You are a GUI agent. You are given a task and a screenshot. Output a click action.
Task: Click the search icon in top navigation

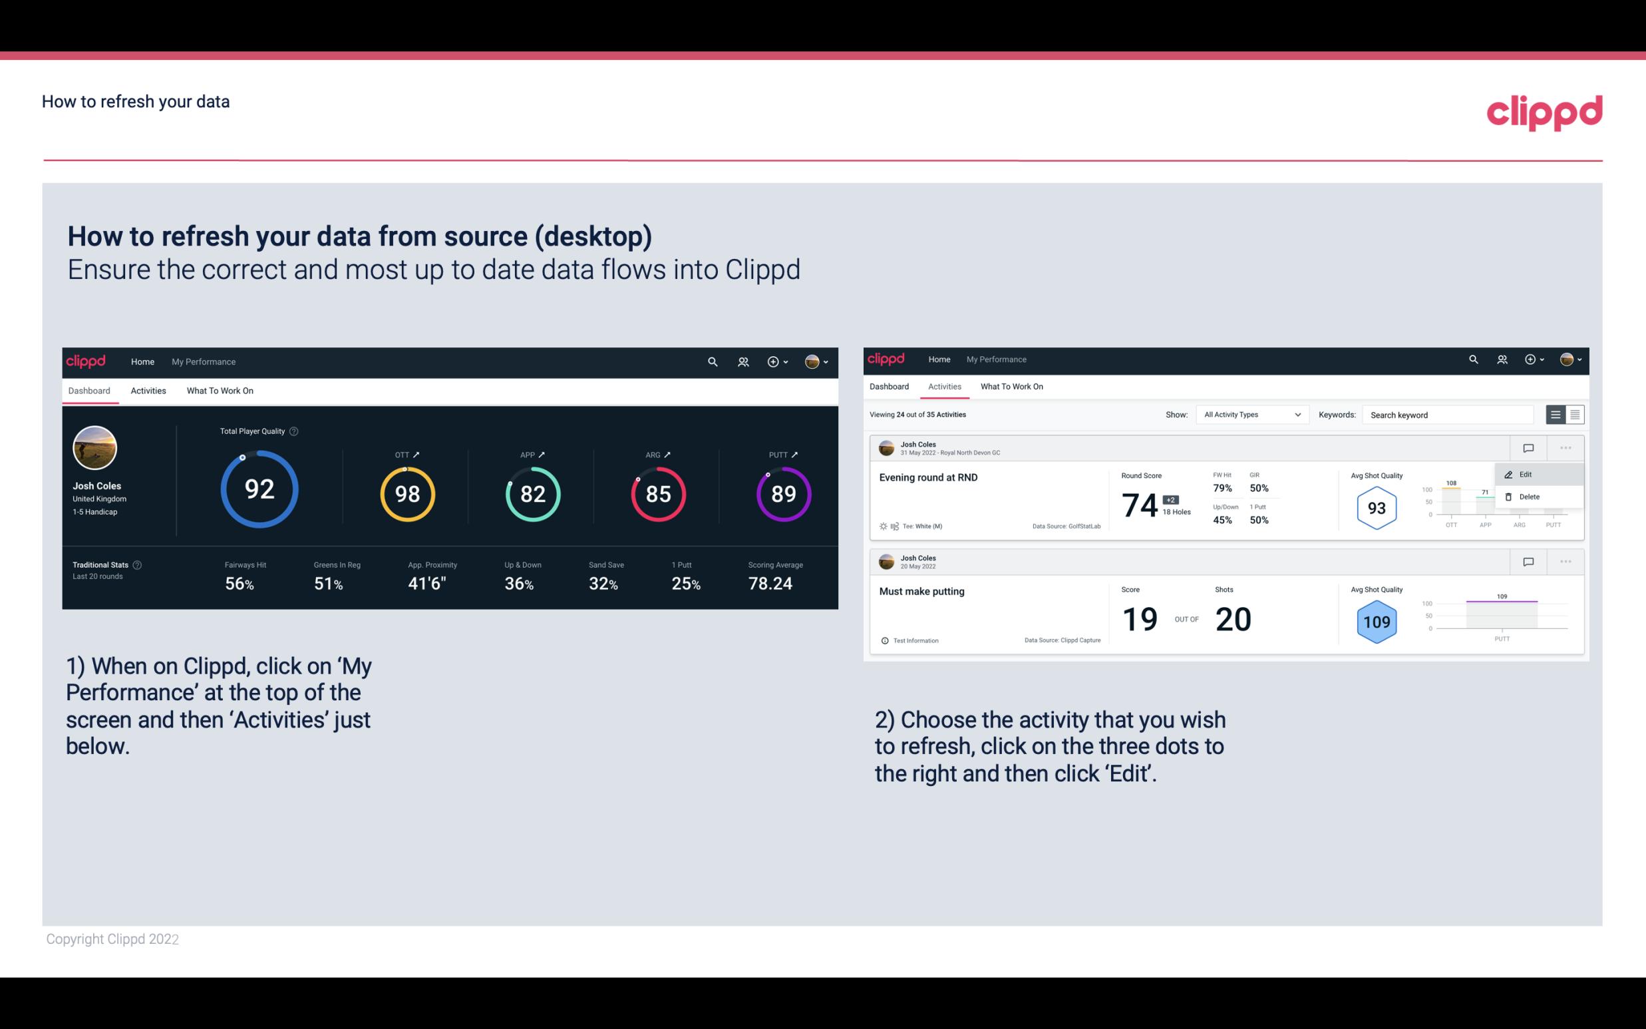(712, 360)
